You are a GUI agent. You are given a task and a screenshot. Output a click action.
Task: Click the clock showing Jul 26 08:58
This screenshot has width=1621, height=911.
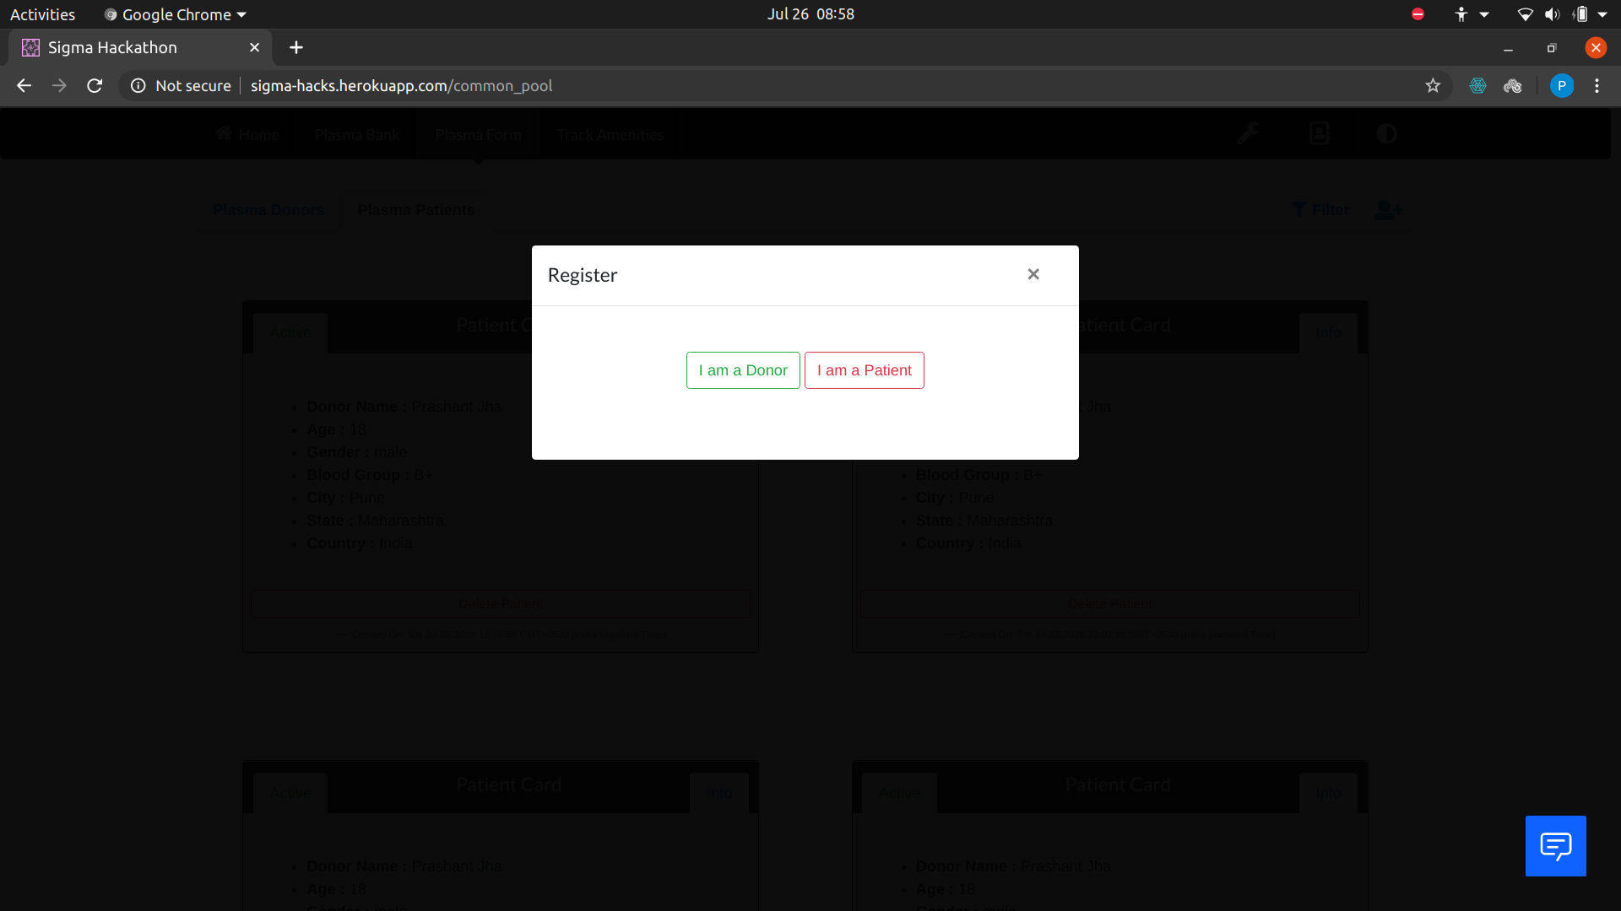810,14
